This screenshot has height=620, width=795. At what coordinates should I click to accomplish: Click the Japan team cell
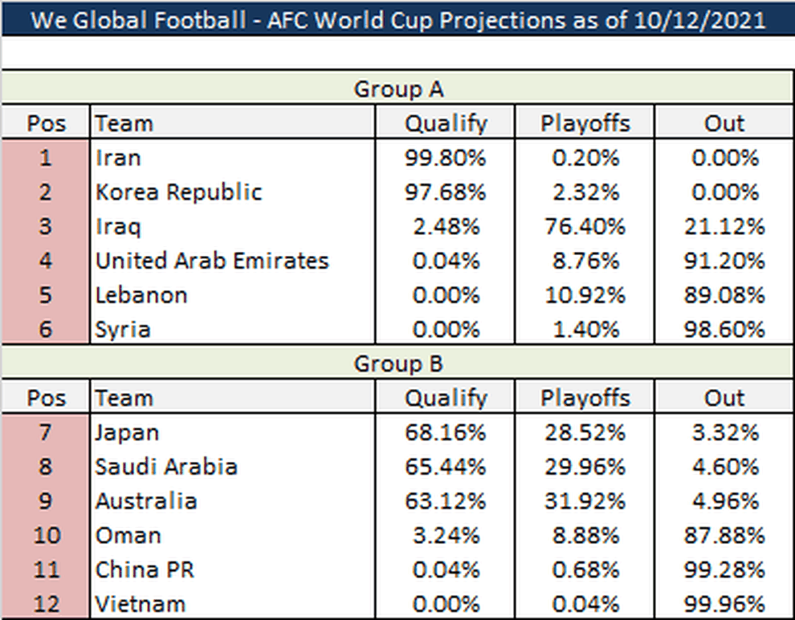click(x=233, y=432)
